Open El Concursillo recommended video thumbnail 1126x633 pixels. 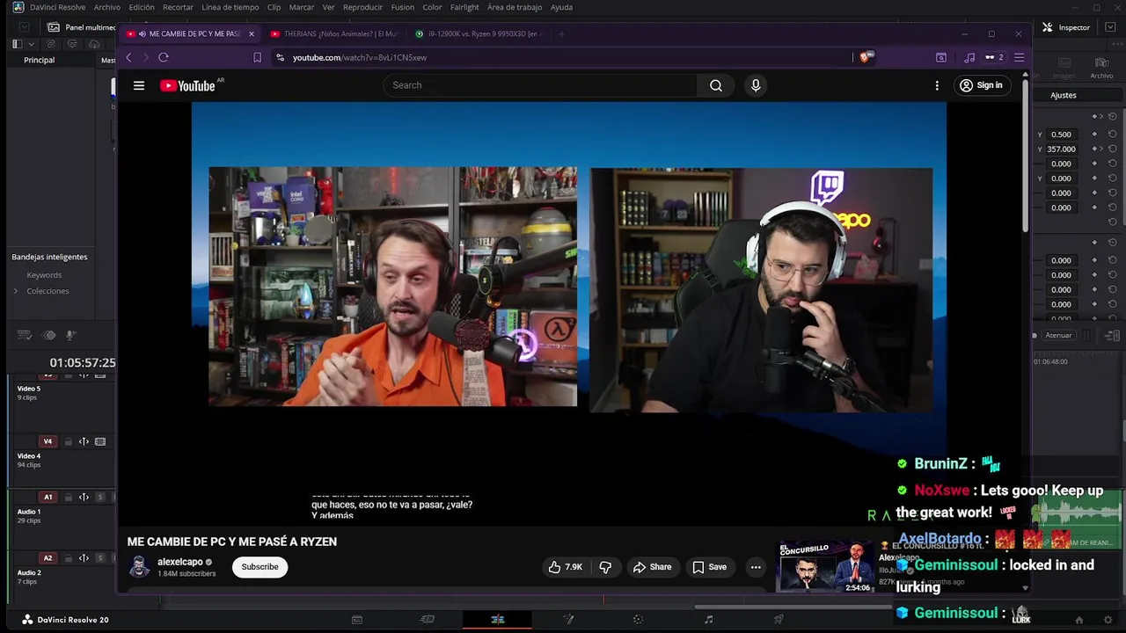[x=825, y=567]
